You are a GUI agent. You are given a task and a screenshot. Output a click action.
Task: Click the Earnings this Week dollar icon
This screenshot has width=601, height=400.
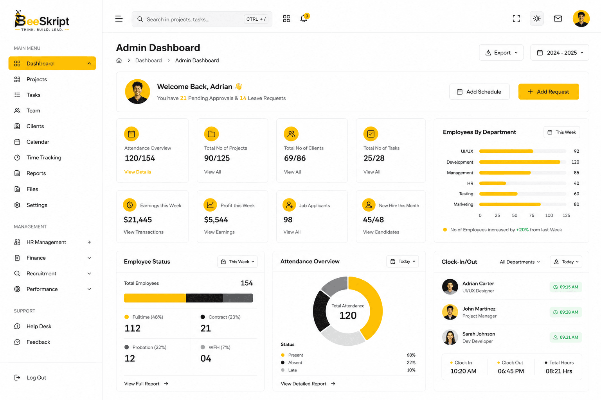point(130,205)
